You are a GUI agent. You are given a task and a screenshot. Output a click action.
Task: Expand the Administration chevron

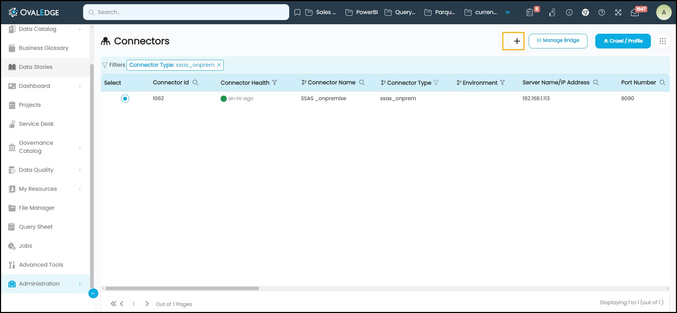click(80, 284)
